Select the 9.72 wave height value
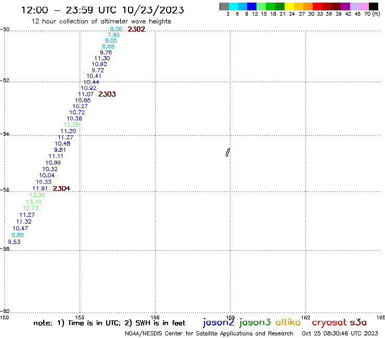 click(98, 70)
